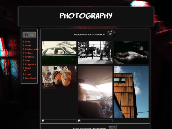
Task: Open the Guestbook link
Action: [x=31, y=78]
